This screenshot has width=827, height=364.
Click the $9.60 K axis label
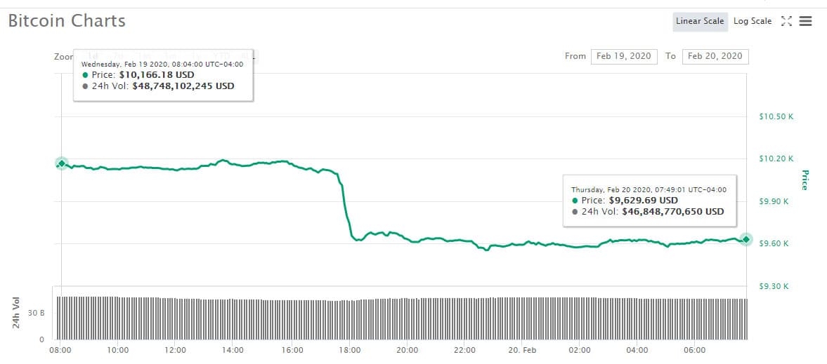776,244
